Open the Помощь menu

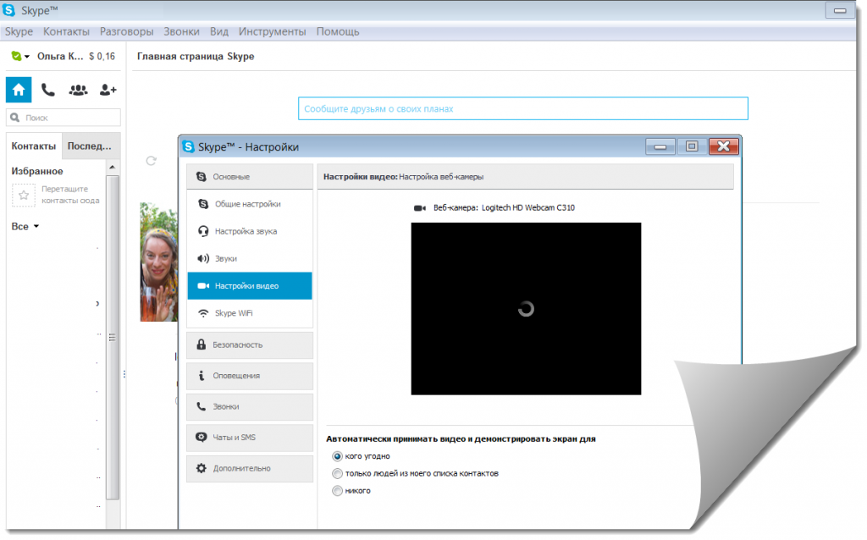(x=338, y=31)
